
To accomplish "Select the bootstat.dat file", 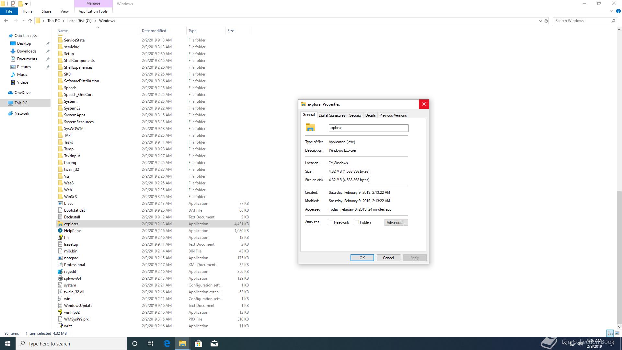I will [x=154, y=210].
